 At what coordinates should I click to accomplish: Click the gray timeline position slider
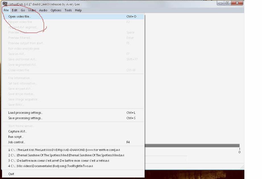tap(192, 146)
